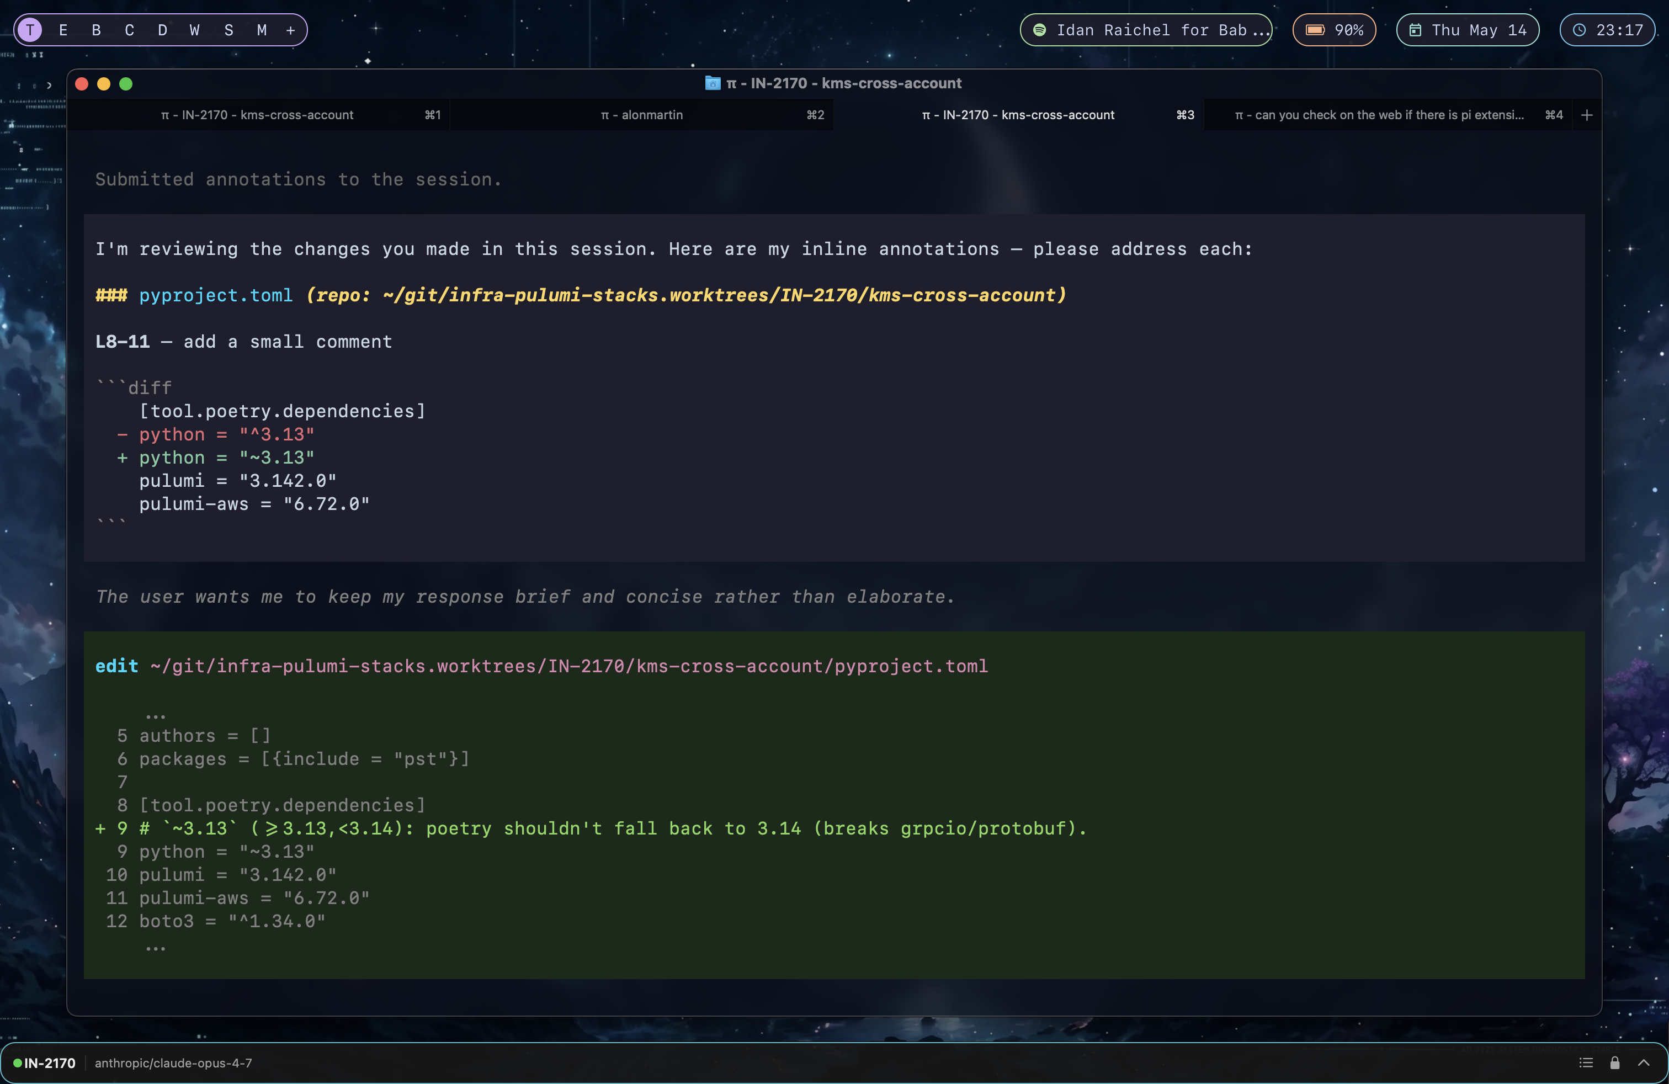Select workspace T in top bar

[x=30, y=30]
